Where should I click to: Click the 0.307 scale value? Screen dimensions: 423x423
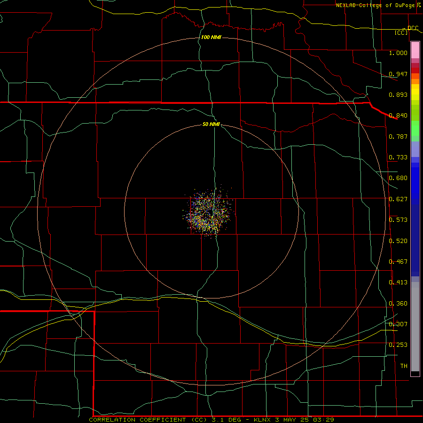(x=398, y=324)
